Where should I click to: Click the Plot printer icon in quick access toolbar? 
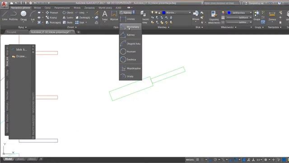click(x=31, y=3)
